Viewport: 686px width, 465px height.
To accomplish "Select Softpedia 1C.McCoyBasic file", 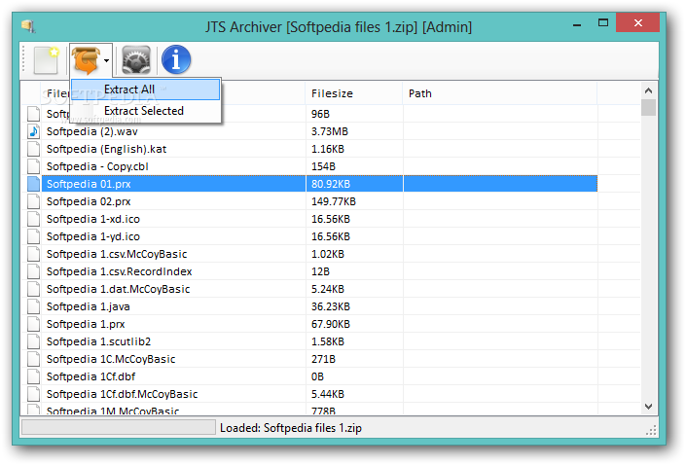I will 111,359.
